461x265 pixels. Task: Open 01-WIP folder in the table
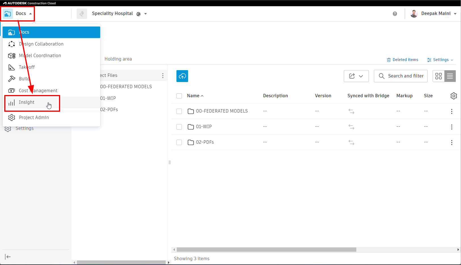204,127
